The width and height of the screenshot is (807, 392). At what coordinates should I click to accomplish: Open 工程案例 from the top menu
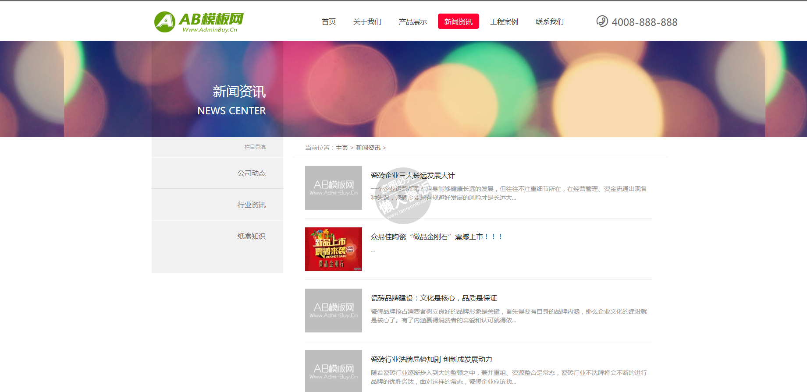coord(504,21)
